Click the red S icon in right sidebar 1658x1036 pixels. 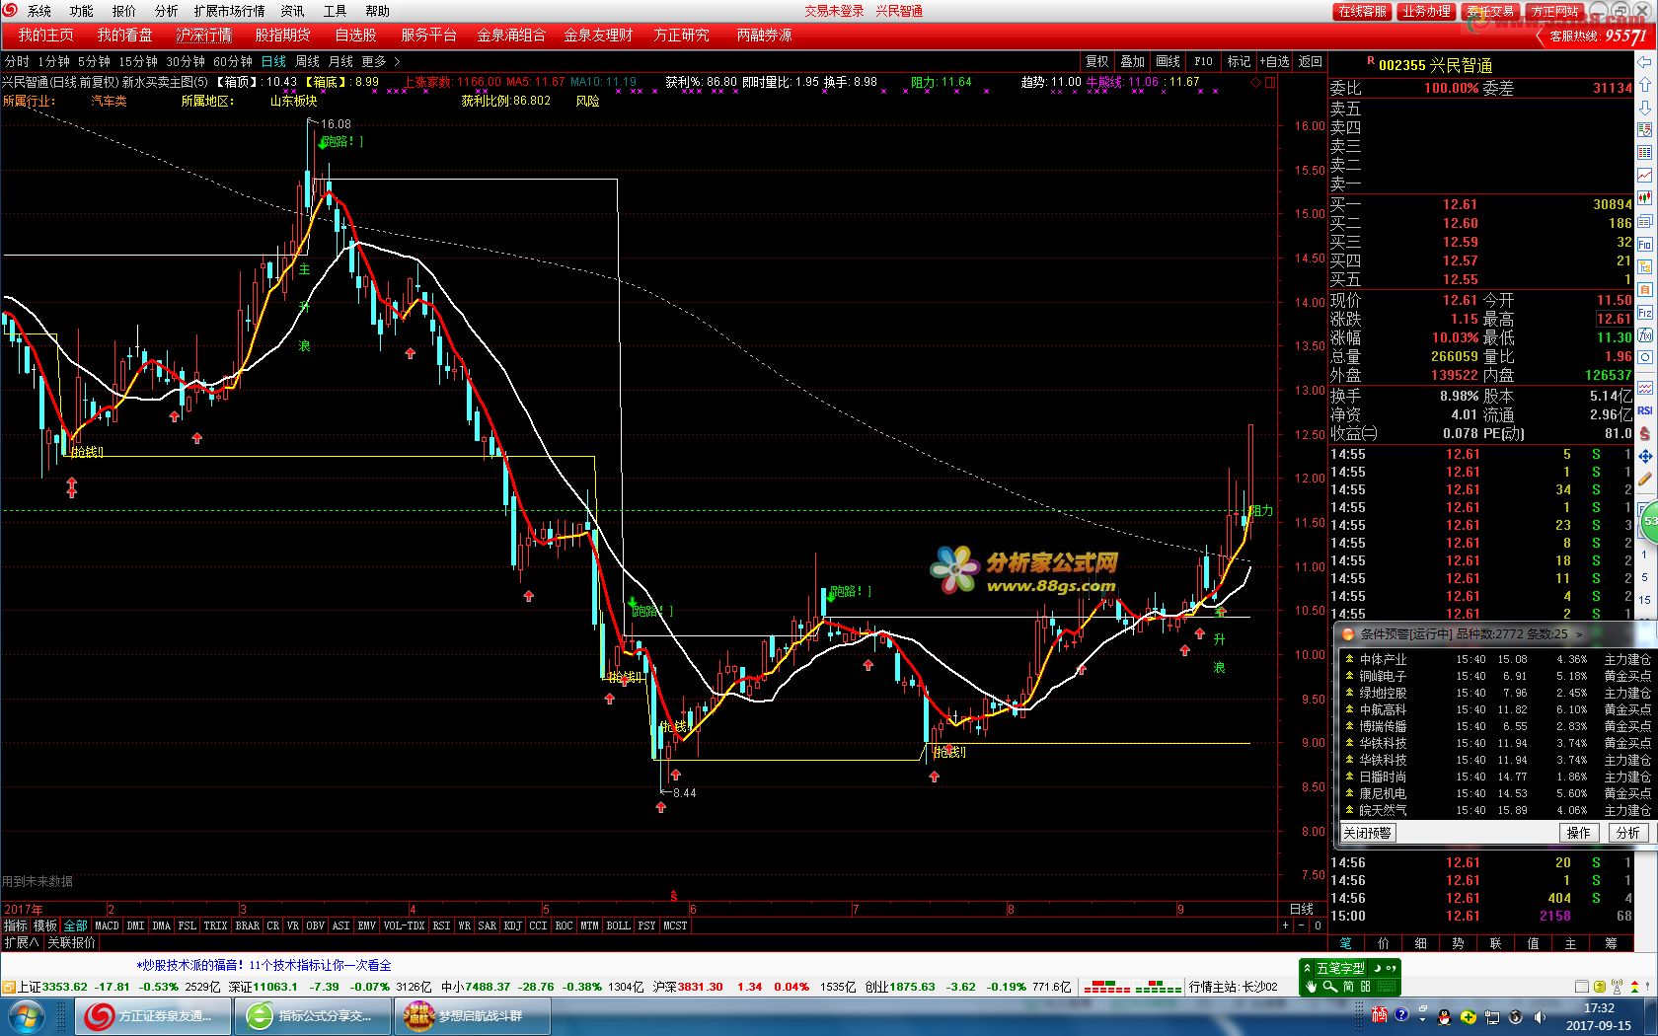[x=1645, y=433]
